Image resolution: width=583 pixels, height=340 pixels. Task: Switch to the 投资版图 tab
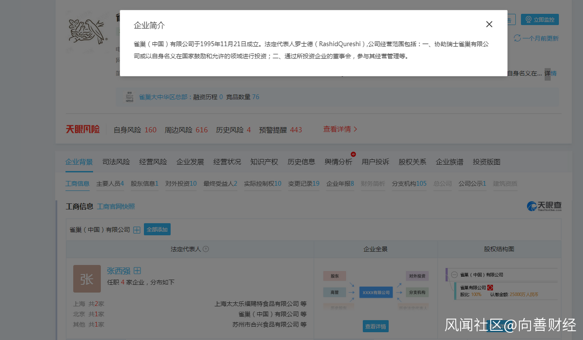pos(487,162)
